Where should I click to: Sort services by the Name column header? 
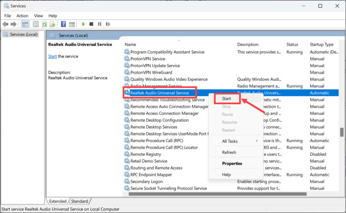tap(130, 44)
